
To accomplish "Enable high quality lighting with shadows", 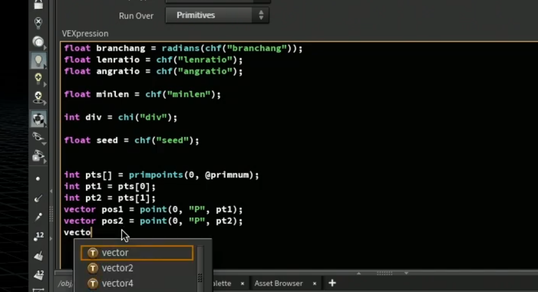I will click(x=38, y=97).
